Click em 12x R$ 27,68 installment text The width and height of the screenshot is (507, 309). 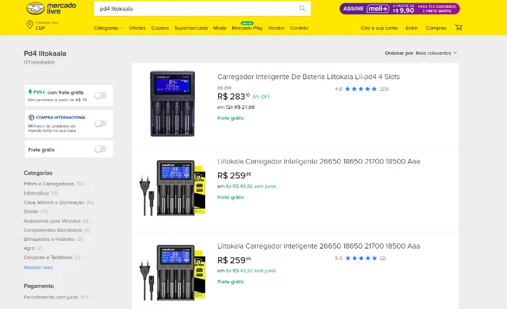point(236,107)
